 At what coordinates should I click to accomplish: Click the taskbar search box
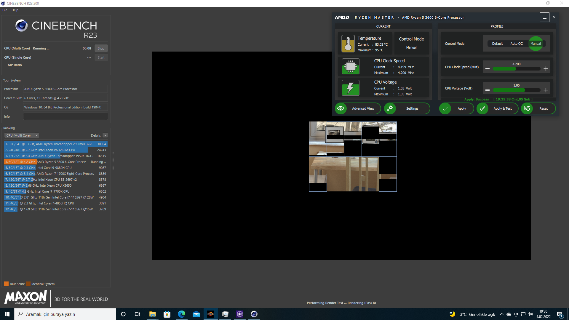(x=65, y=314)
